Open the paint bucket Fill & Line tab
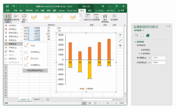This screenshot has width=176, height=109. pos(136,35)
